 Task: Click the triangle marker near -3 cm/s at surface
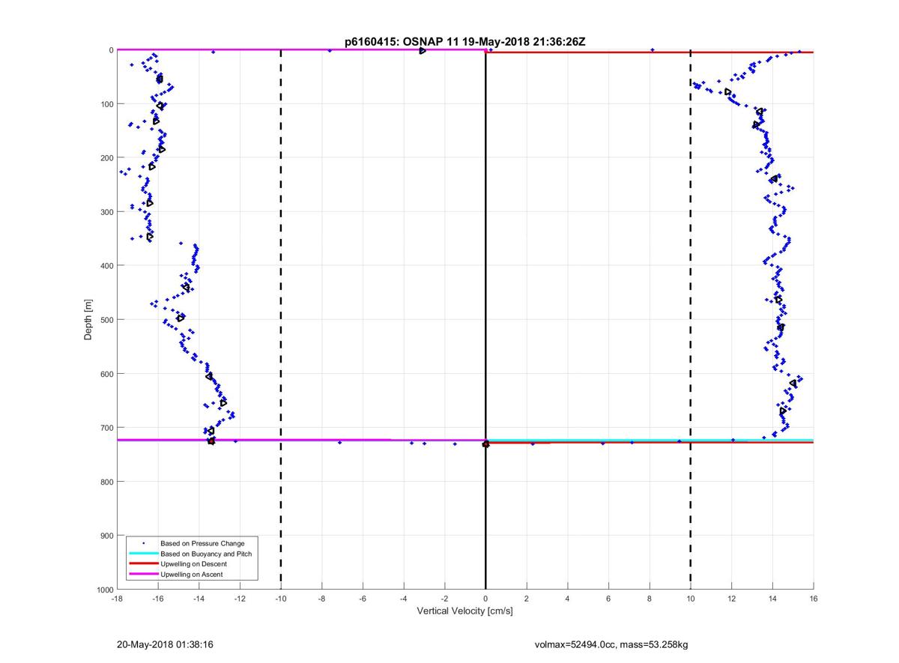coord(423,50)
